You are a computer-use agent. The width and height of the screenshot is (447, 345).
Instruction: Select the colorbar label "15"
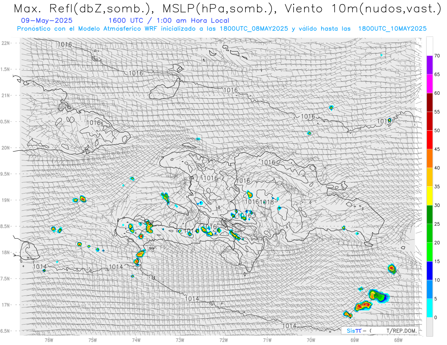[437, 261]
